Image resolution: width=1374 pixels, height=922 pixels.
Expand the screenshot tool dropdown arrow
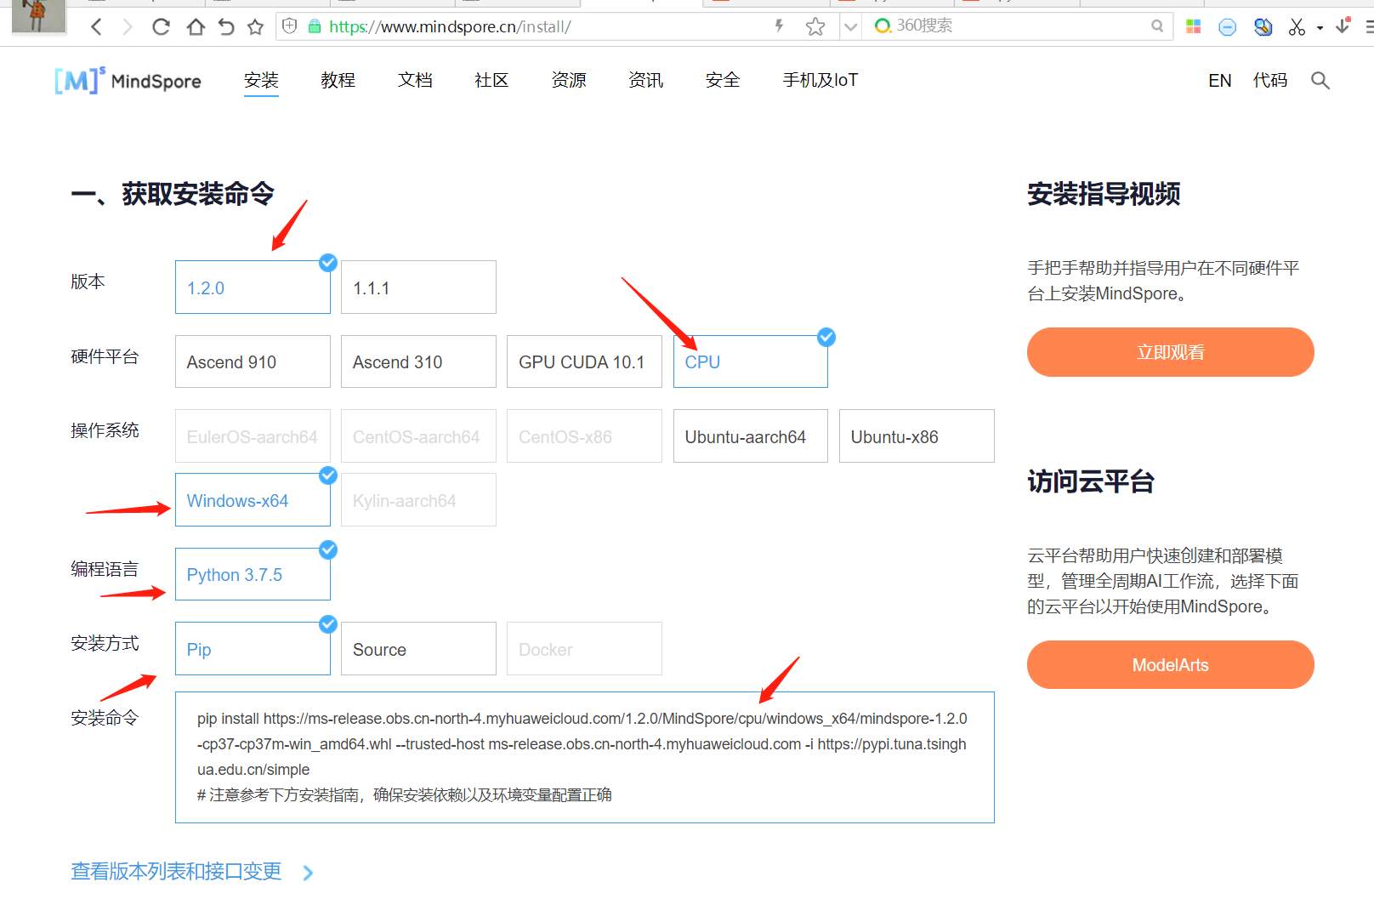click(x=1320, y=28)
